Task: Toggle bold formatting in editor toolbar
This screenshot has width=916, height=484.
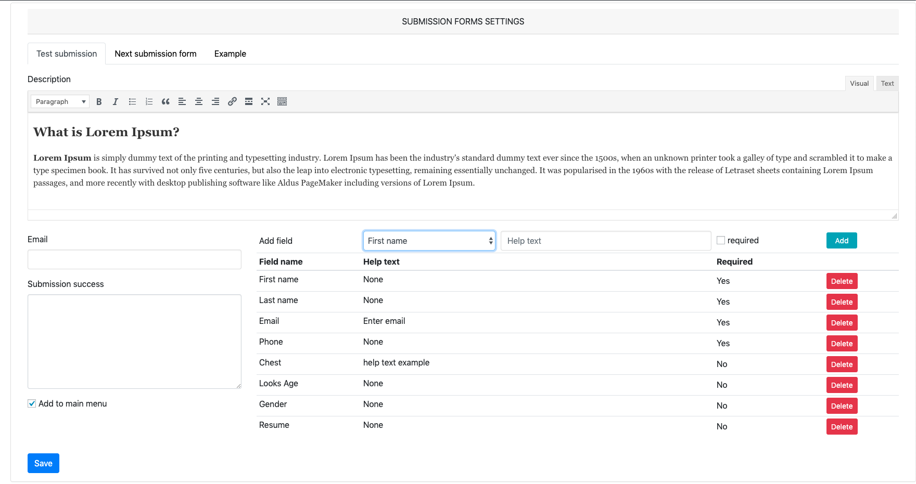Action: (99, 101)
